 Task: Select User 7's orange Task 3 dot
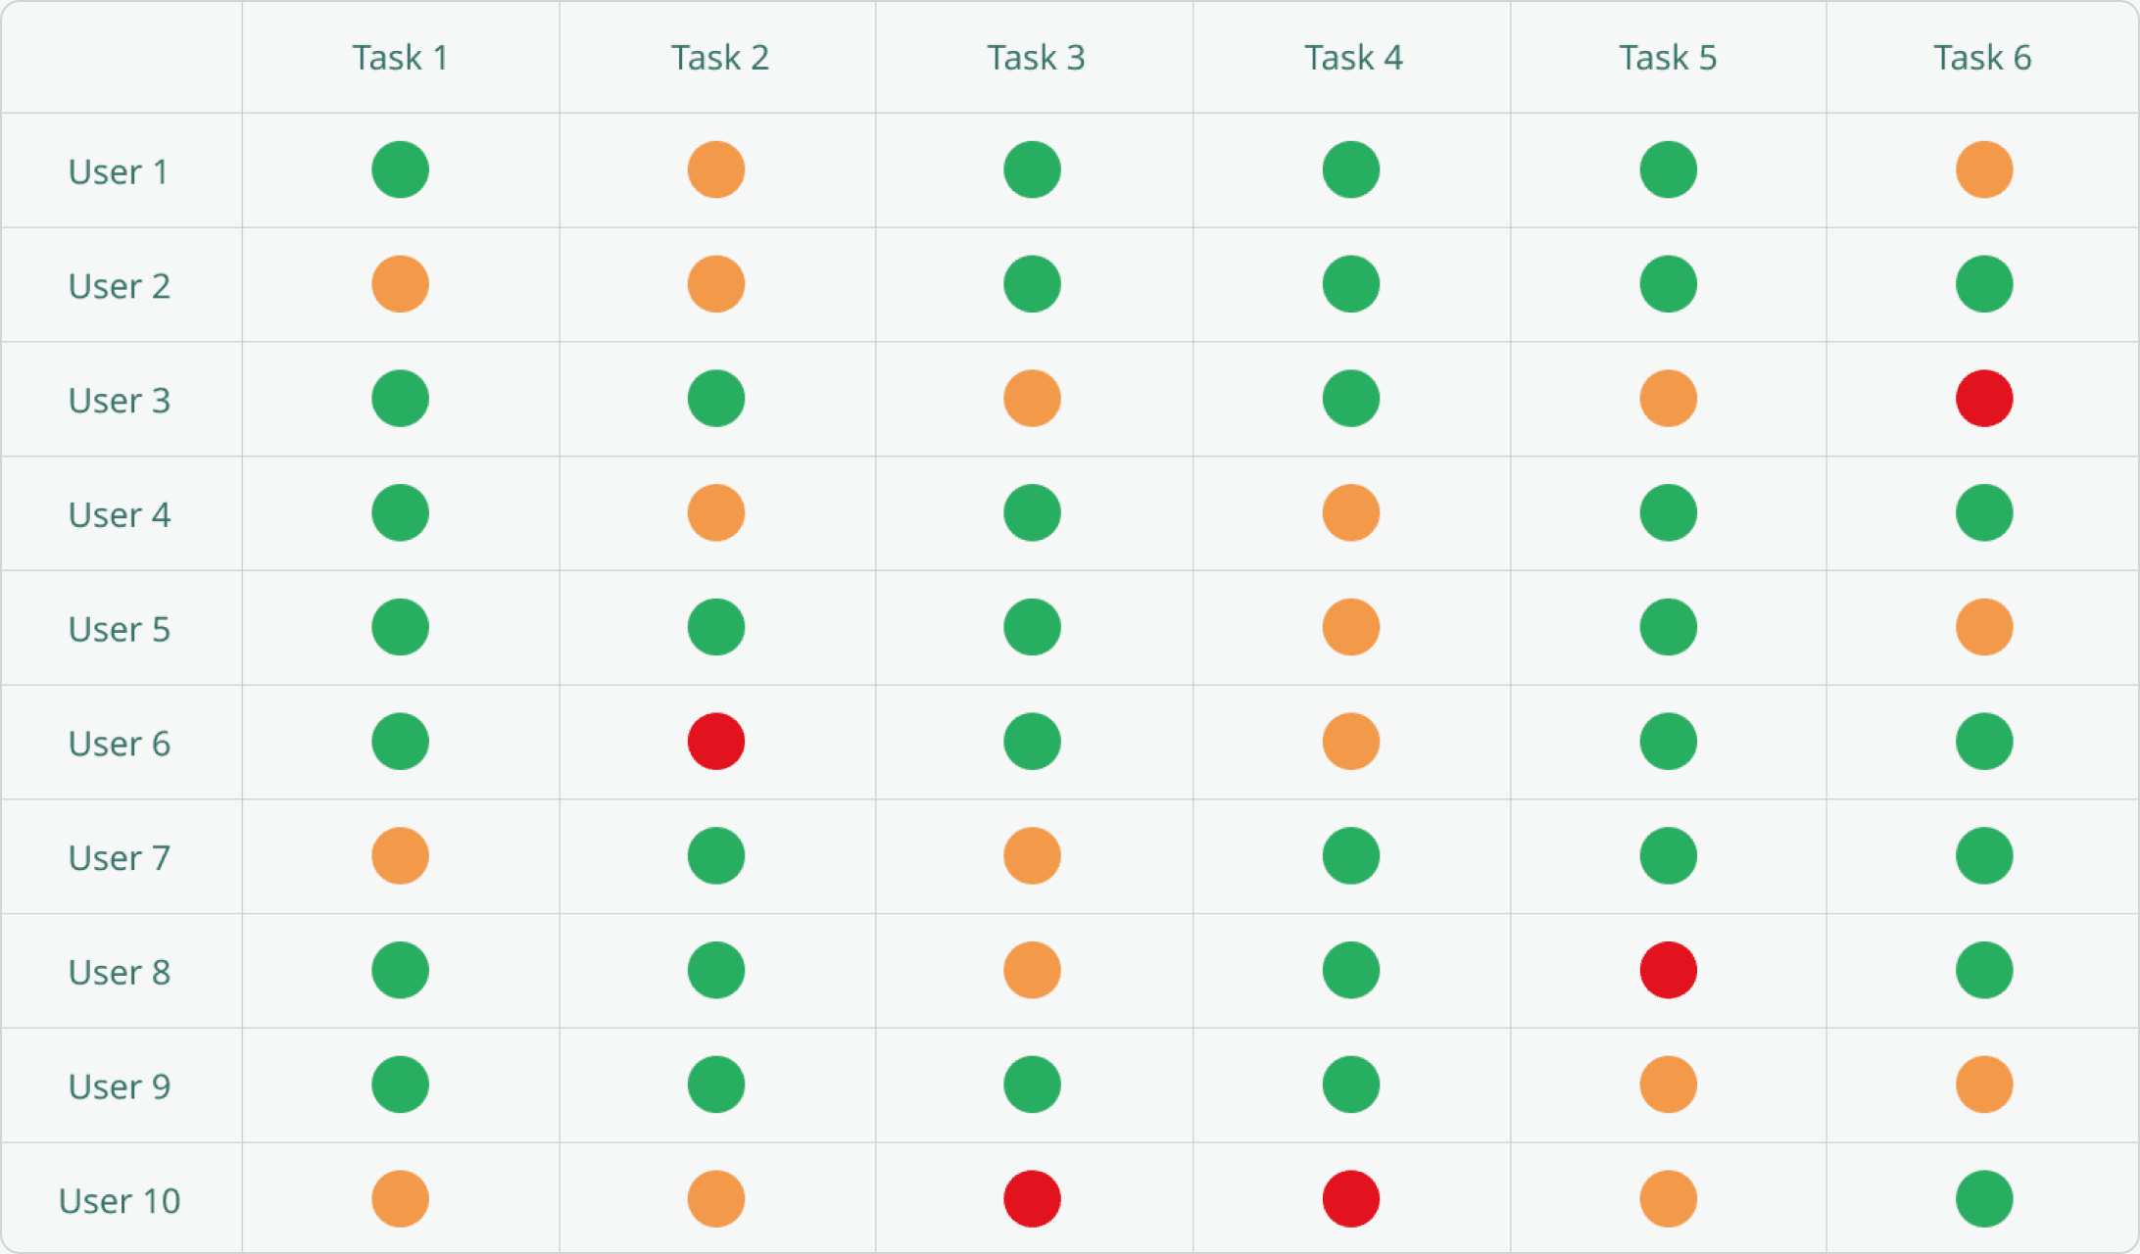(1032, 856)
